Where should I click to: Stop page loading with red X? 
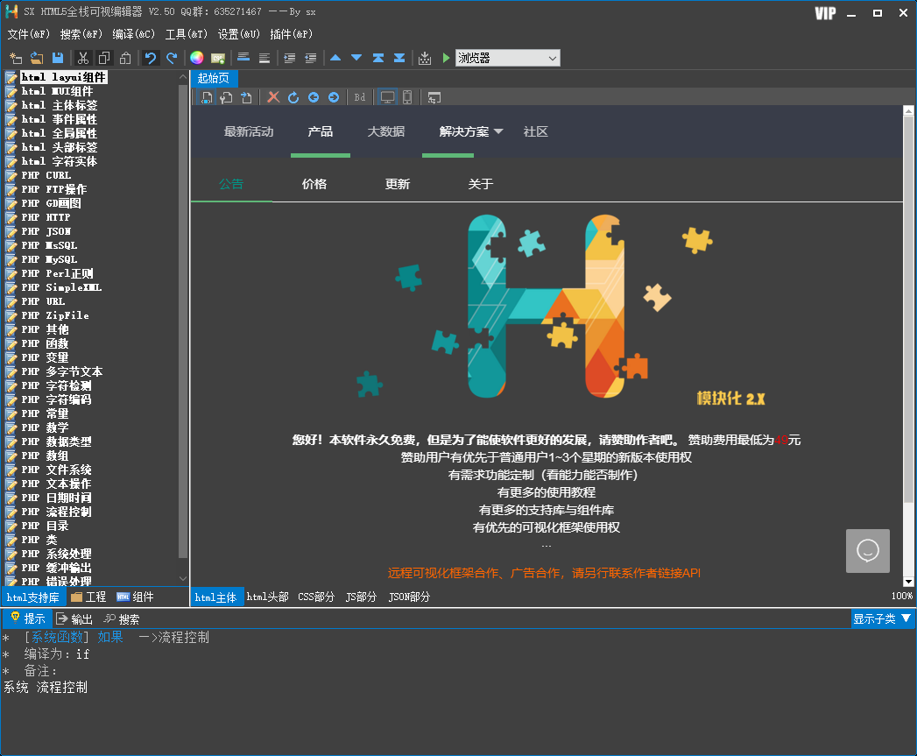(273, 97)
